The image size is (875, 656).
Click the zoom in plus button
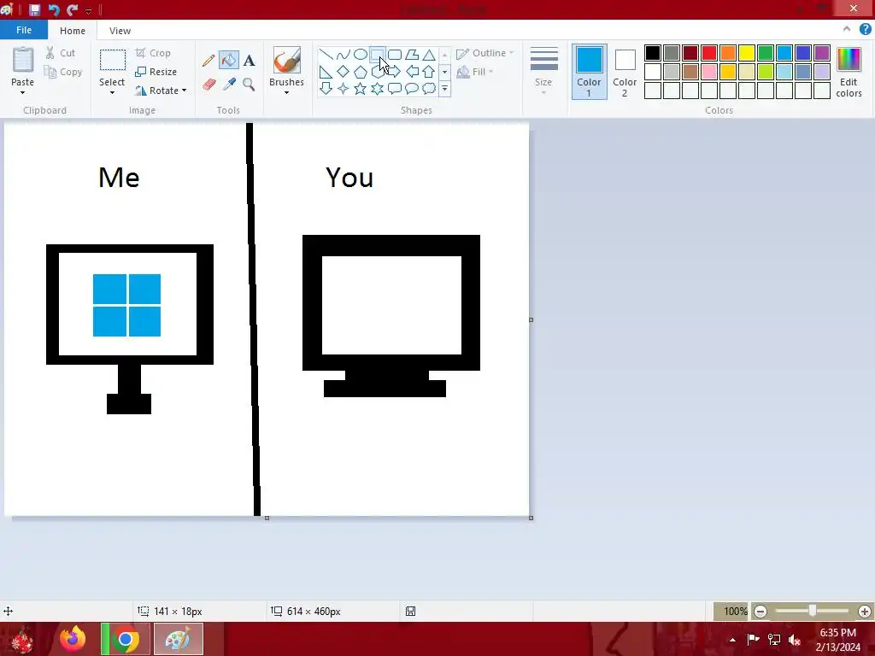865,612
